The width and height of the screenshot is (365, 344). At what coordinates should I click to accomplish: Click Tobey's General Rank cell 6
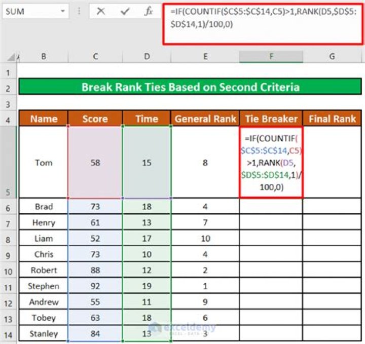(x=205, y=318)
